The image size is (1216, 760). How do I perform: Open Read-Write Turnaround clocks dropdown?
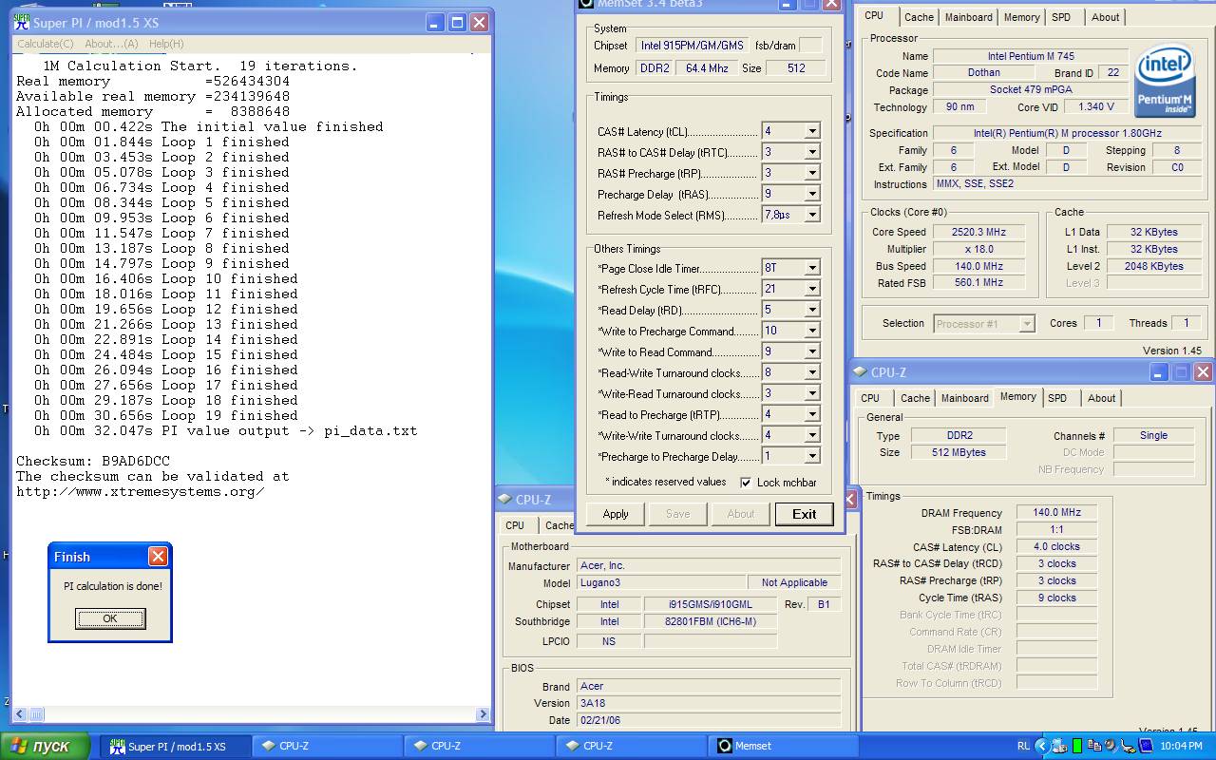(x=812, y=372)
